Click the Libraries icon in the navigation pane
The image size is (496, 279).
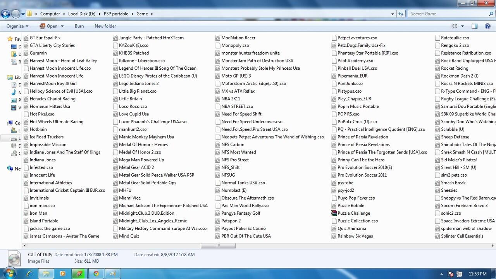(10, 77)
